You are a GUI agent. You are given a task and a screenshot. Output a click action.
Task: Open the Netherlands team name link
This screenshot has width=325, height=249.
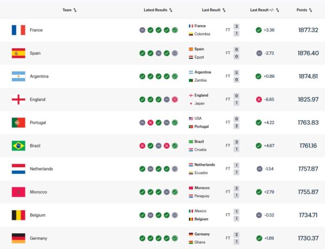point(41,169)
